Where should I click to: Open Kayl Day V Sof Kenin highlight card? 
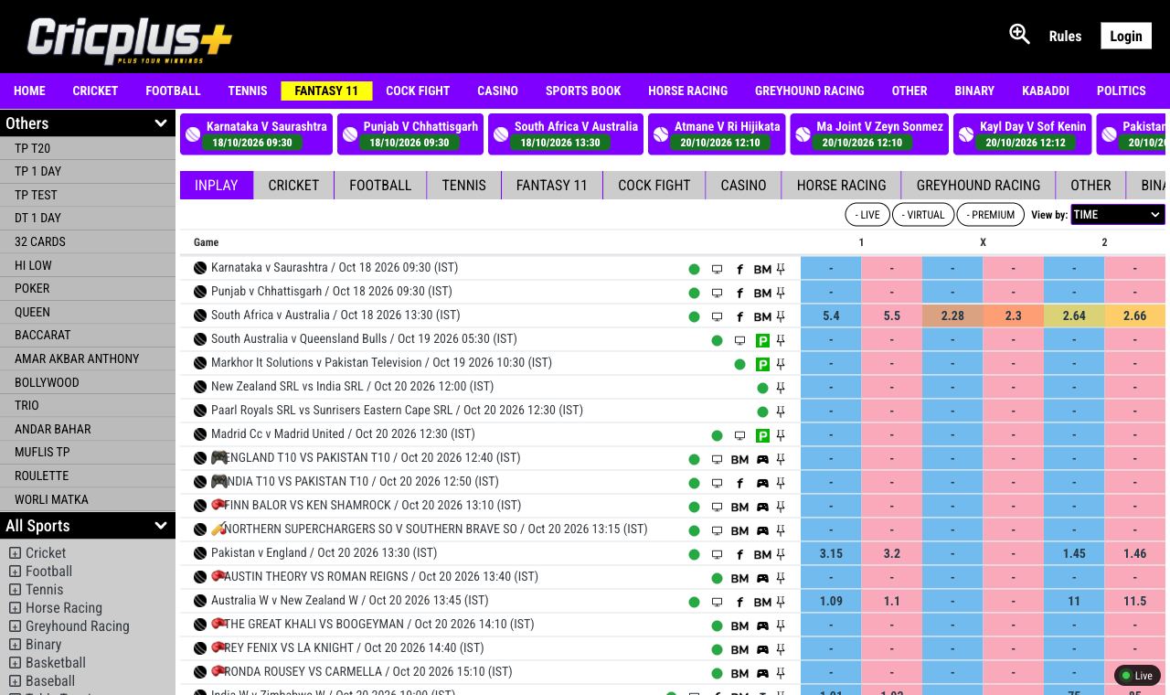point(1022,134)
